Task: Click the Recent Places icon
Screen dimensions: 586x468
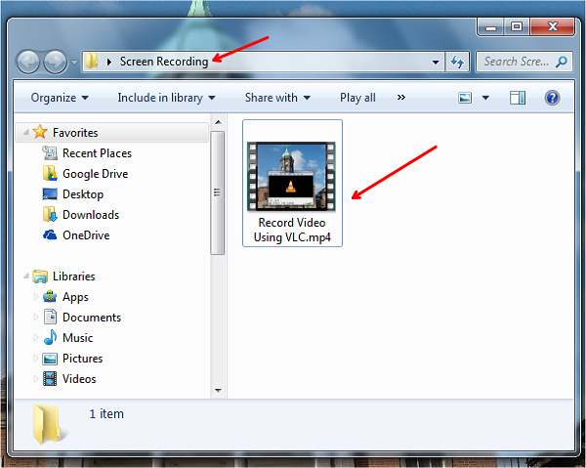Action: [x=50, y=152]
